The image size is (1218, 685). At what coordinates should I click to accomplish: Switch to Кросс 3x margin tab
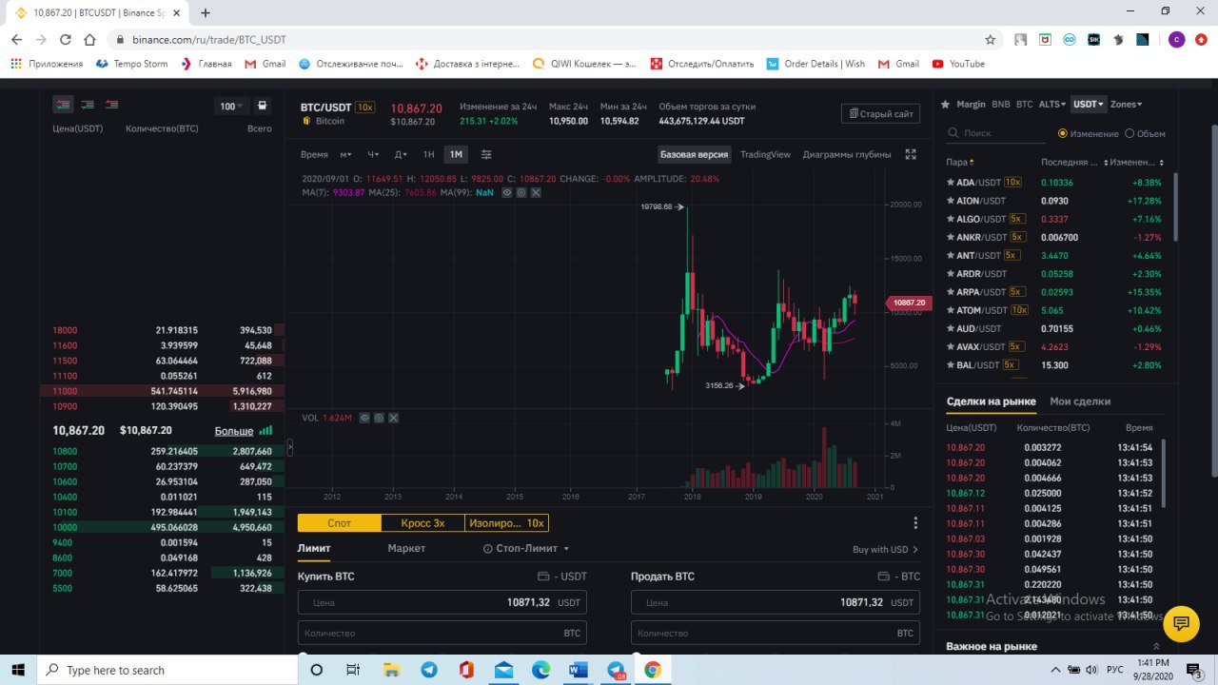(x=422, y=523)
